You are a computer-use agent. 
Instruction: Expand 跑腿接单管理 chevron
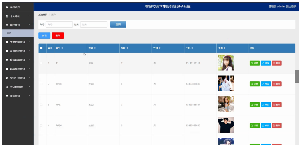[x=30, y=69]
